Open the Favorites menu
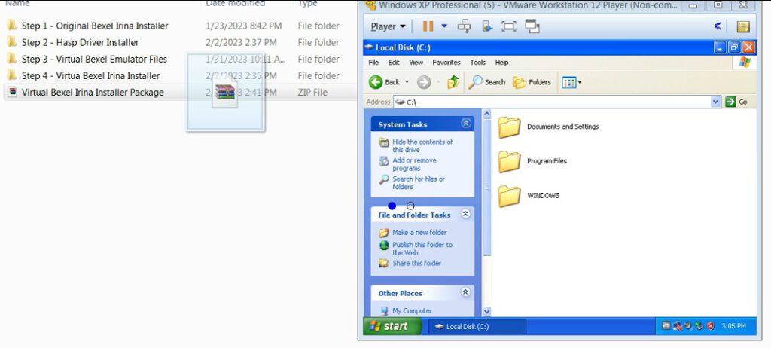This screenshot has width=771, height=348. pyautogui.click(x=446, y=63)
